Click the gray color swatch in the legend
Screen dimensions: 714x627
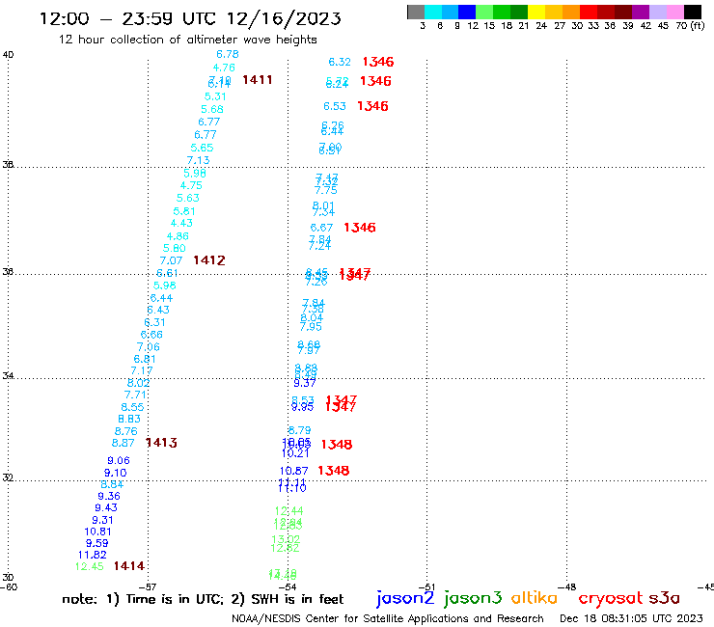pyautogui.click(x=416, y=12)
